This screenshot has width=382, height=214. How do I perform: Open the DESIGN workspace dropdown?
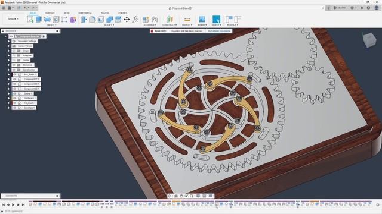coord(13,18)
